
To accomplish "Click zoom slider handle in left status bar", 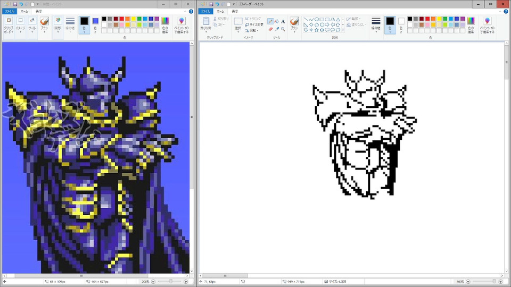I will tap(171, 282).
